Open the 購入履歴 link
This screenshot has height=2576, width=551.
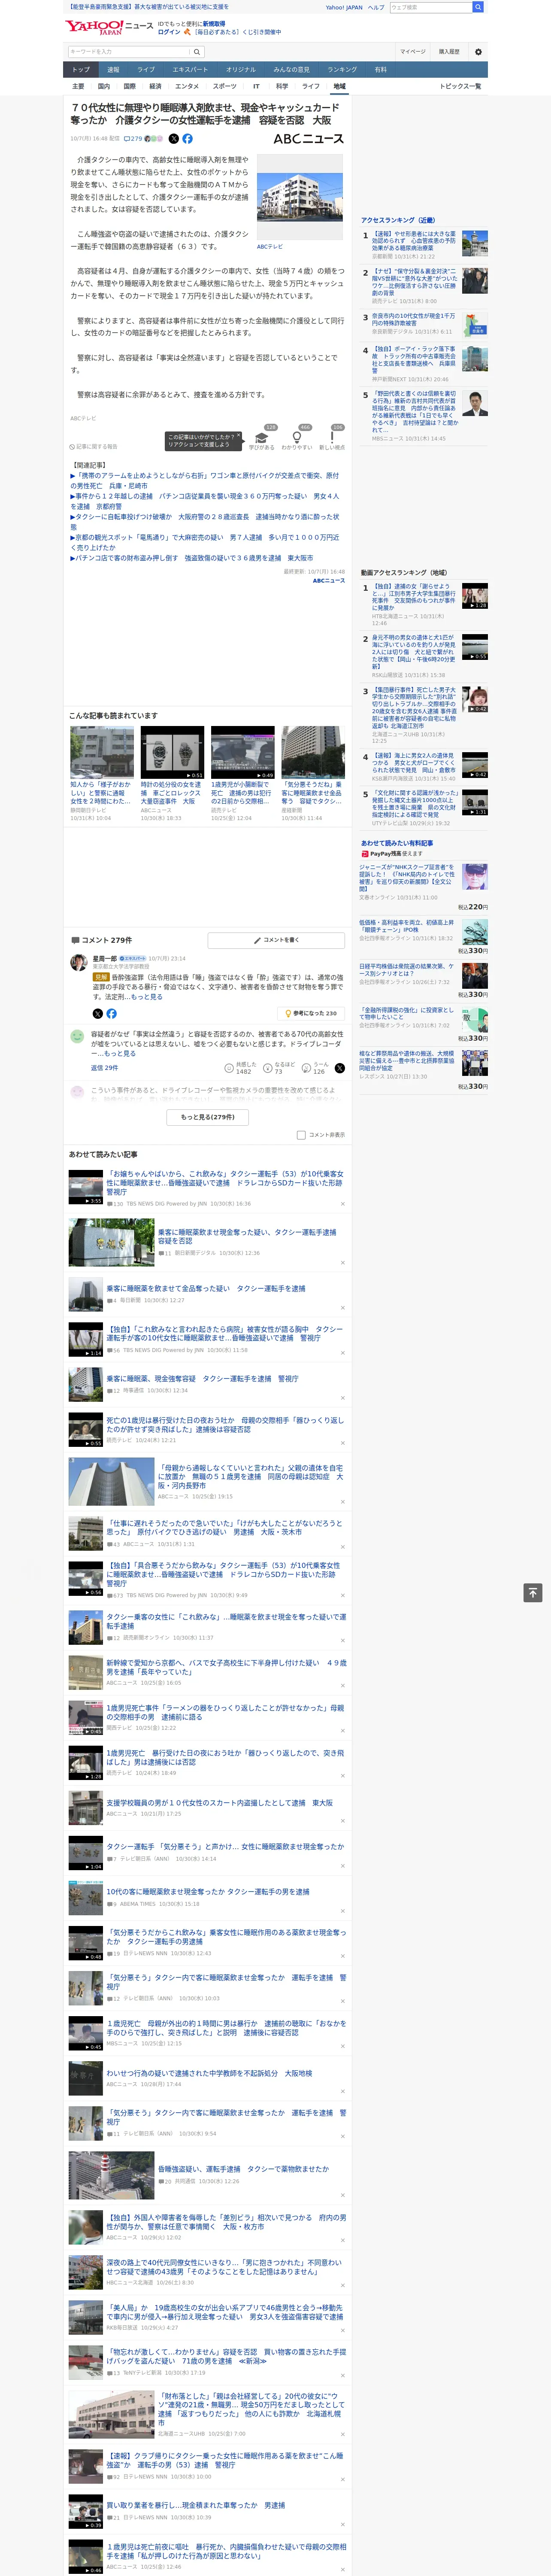[449, 51]
